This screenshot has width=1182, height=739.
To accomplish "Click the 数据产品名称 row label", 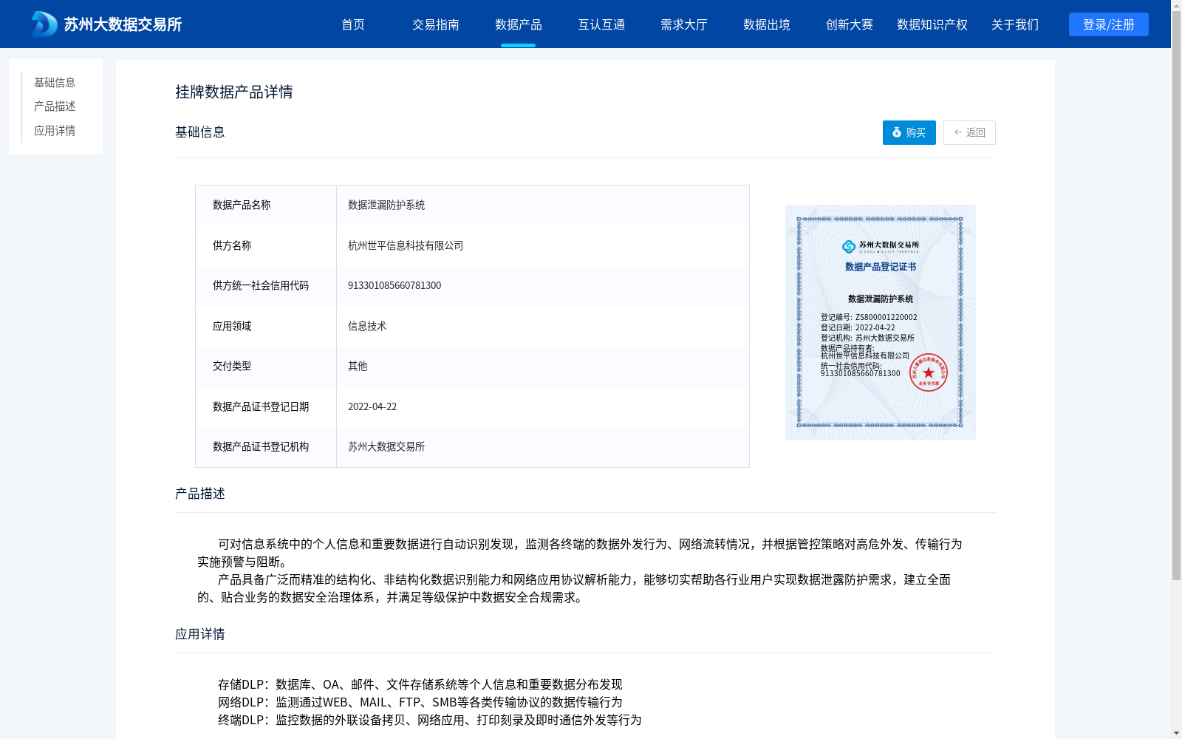I will click(x=242, y=205).
